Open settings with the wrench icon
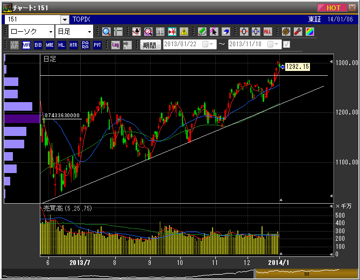360x280 pixels. click(x=298, y=32)
